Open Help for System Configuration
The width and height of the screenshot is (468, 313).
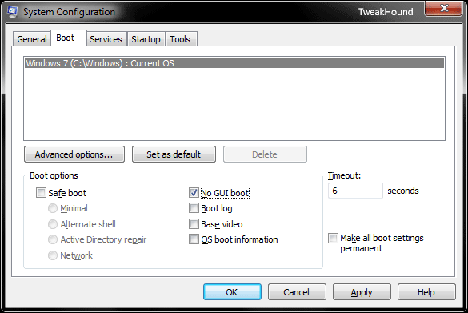point(426,292)
